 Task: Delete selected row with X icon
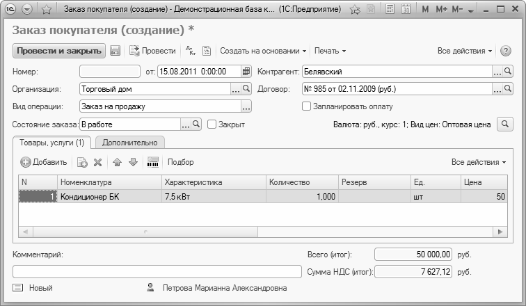pyautogui.click(x=97, y=162)
